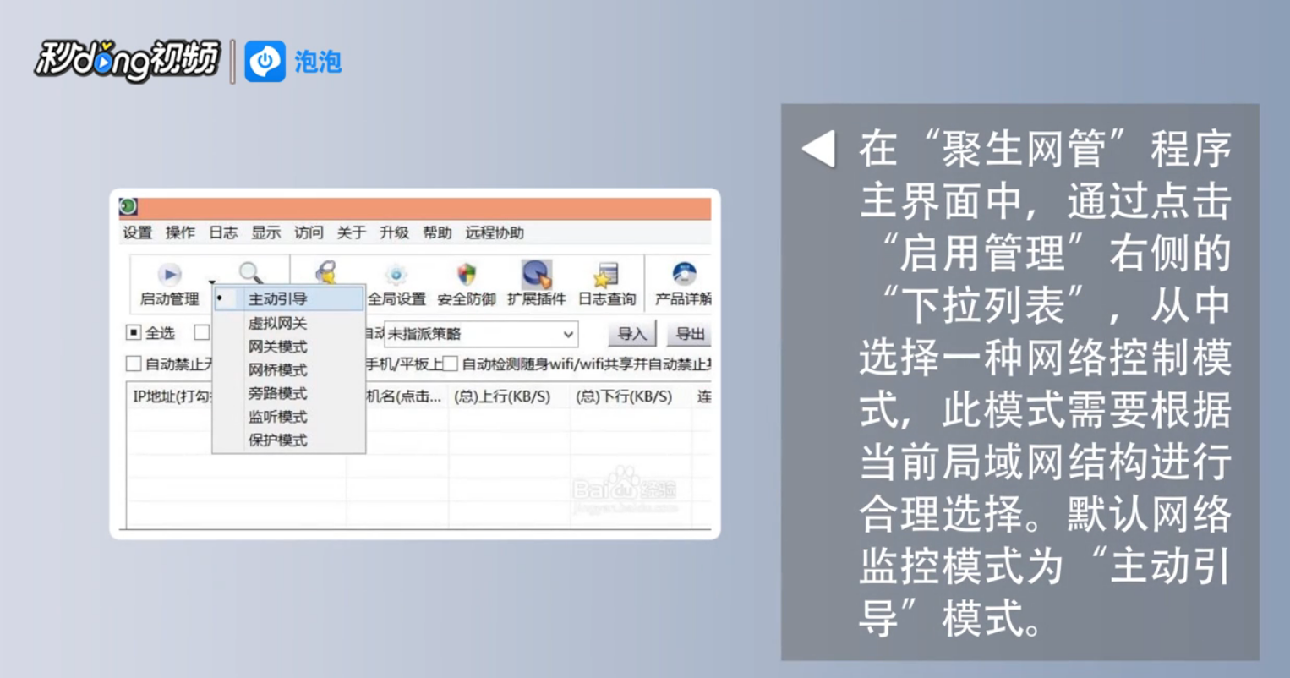Image resolution: width=1290 pixels, height=678 pixels.
Task: Click the left arrow in caption panel
Action: [818, 149]
